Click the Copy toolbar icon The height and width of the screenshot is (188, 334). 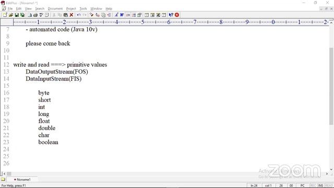click(x=60, y=15)
